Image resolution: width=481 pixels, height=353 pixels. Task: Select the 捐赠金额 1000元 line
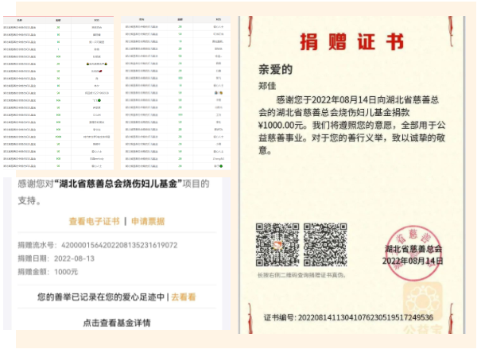(48, 272)
